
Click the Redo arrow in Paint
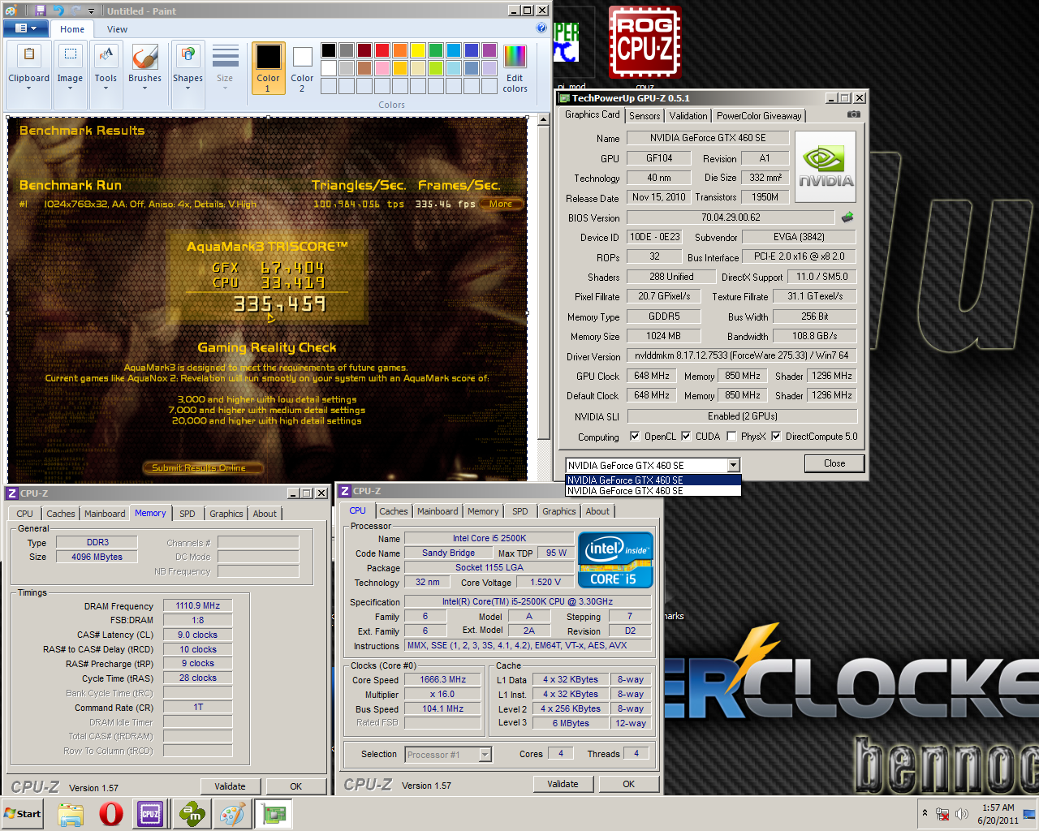coord(75,11)
